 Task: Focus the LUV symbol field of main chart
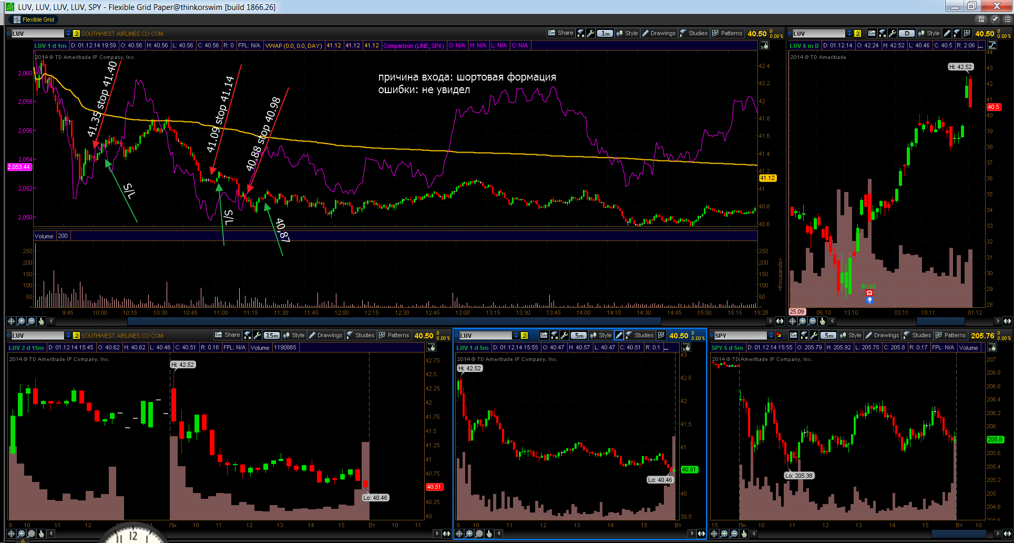pyautogui.click(x=37, y=33)
